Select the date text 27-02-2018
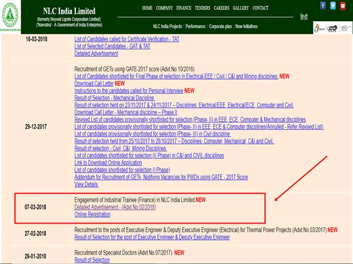Viewport: 353px width, 264px height. pyautogui.click(x=35, y=233)
